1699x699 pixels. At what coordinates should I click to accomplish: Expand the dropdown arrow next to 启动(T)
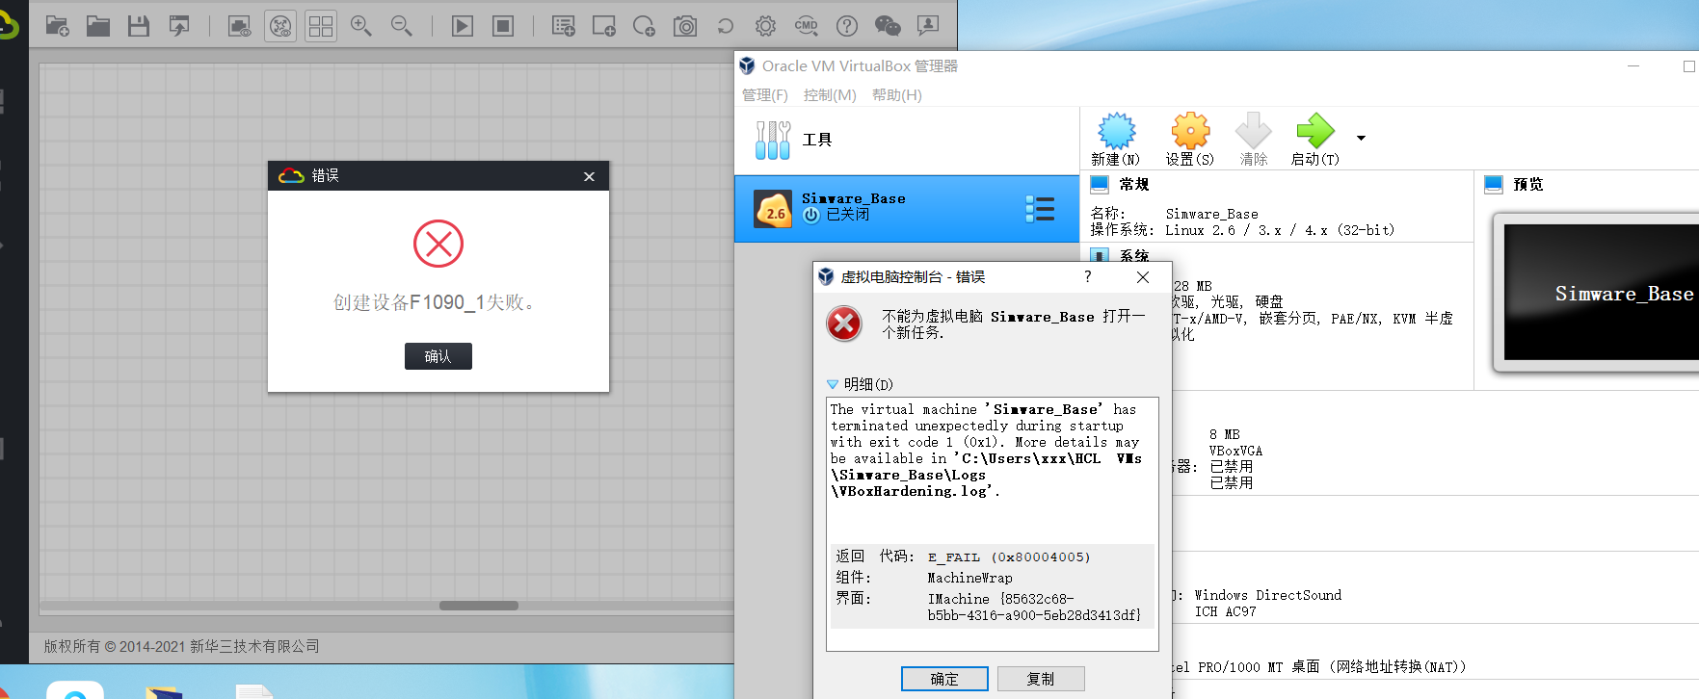[x=1362, y=139]
